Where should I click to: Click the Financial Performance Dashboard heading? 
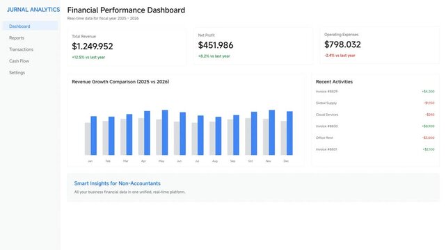(x=126, y=10)
